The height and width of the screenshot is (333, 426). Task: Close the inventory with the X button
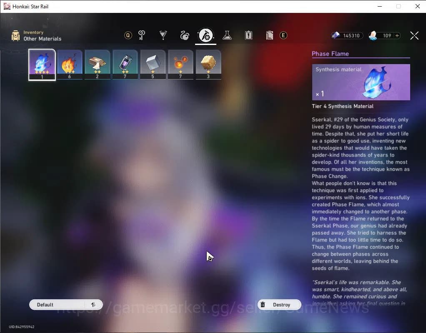pos(414,35)
